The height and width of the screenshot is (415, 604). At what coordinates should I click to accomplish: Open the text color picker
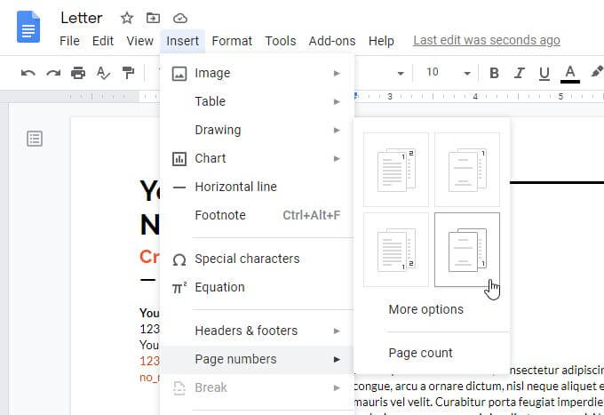pyautogui.click(x=570, y=73)
